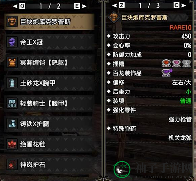Viewport: 196px width, 181px height.
Task: Select the 帝王X冠 equipment row
Action: 49,42
